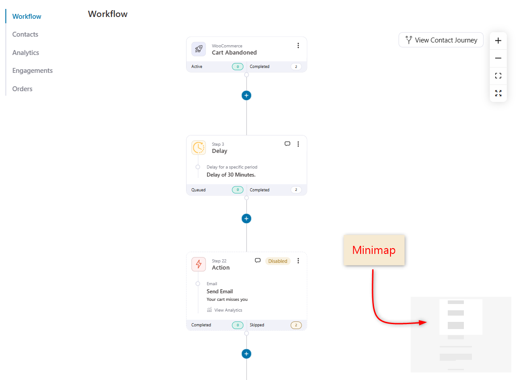Click the rocket icon on Cart Abandoned
Screen dimensions: 518x380
[x=199, y=49]
